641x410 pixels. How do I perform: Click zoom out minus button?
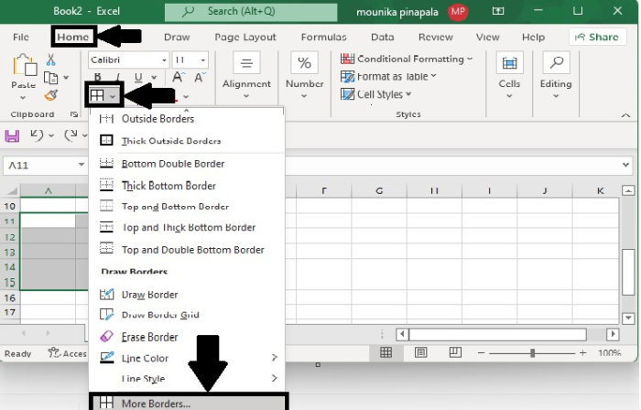coord(481,352)
